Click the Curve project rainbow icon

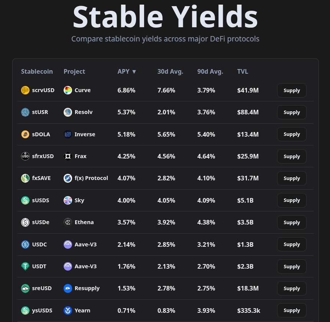68,91
